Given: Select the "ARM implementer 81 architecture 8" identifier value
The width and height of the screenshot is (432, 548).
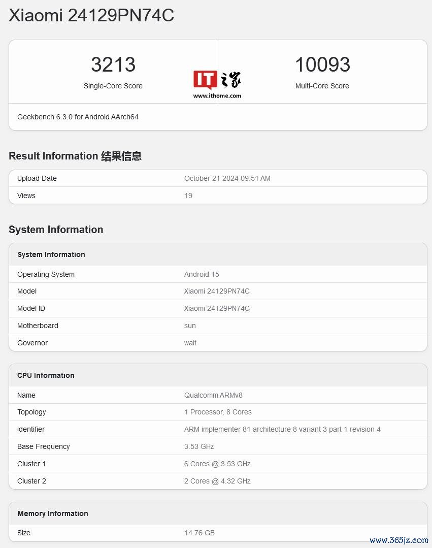Looking at the screenshot, I should [x=283, y=429].
